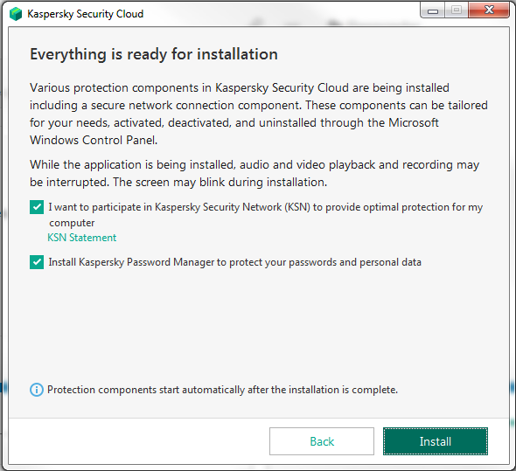Close the Kaspersky Security Cloud installer
This screenshot has width=516, height=471.
pos(489,10)
